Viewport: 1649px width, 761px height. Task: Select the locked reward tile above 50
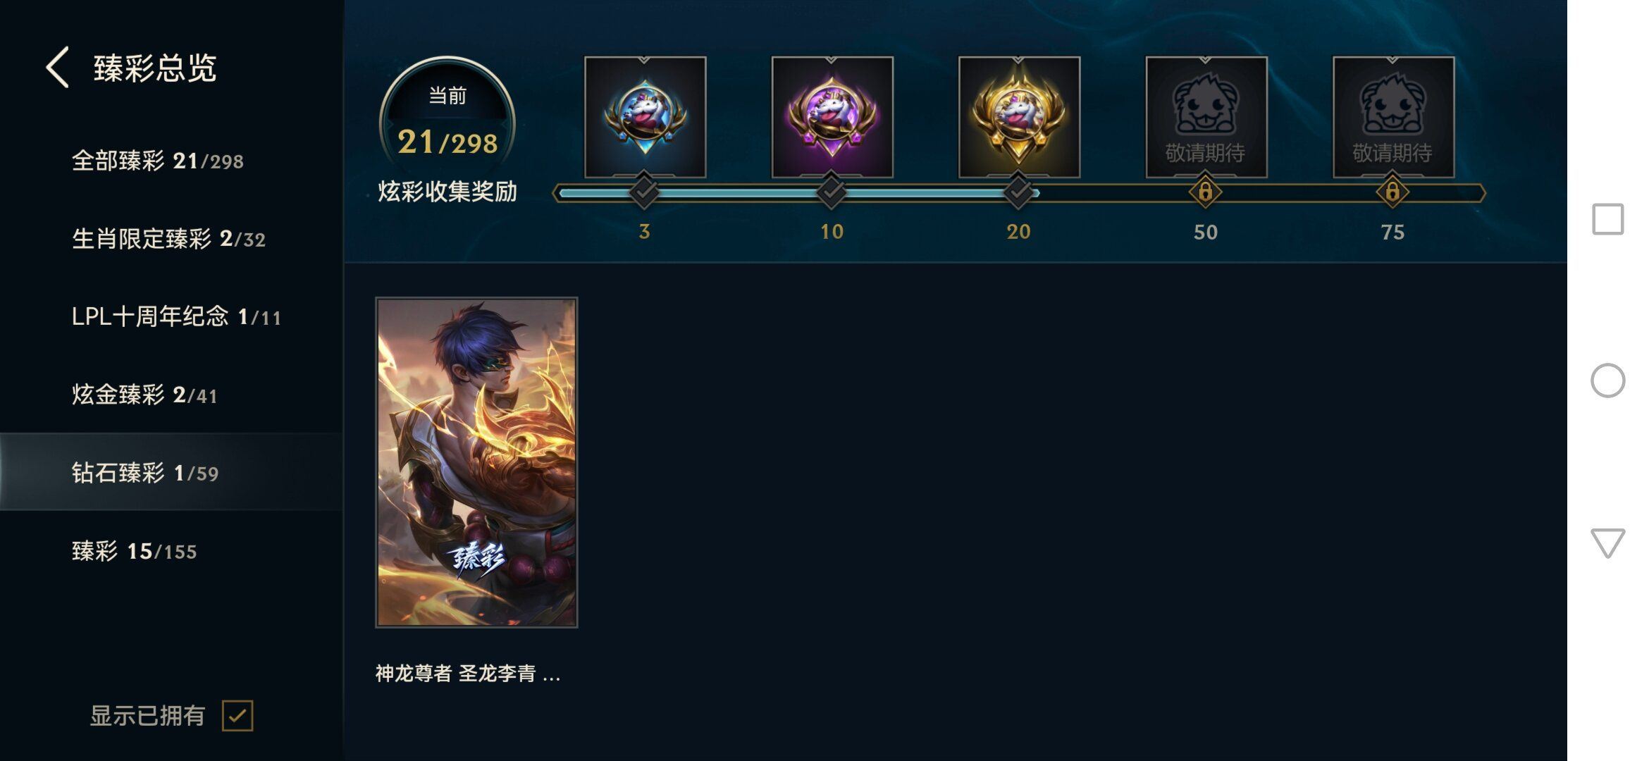click(1206, 117)
